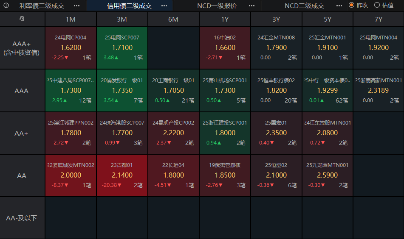This screenshot has height=239, width=404.
Task: Select the 估值 radio button
Action: click(x=377, y=5)
